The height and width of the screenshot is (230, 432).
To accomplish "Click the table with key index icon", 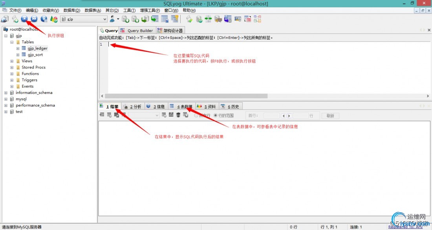I will coord(175,19).
